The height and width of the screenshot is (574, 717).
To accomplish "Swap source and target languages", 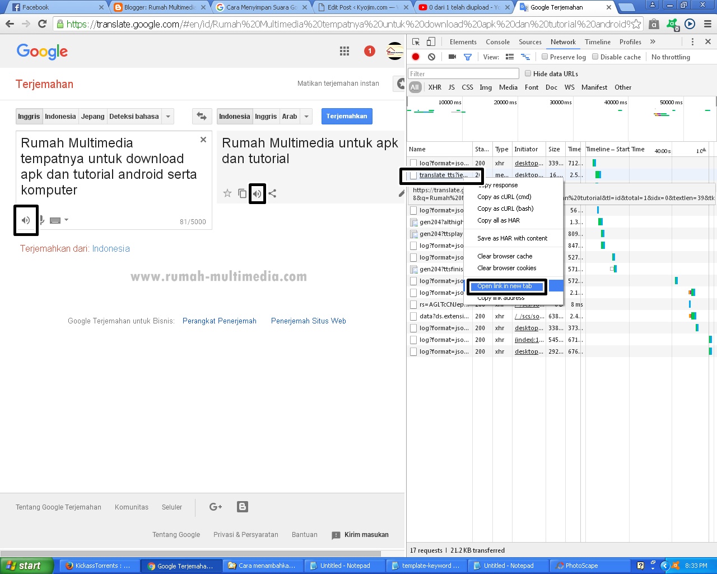I will [x=202, y=116].
